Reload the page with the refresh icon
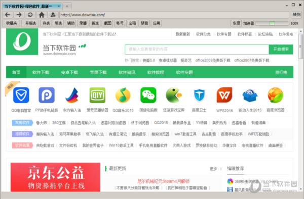Screen dimensions: 304x199 click(30, 15)
